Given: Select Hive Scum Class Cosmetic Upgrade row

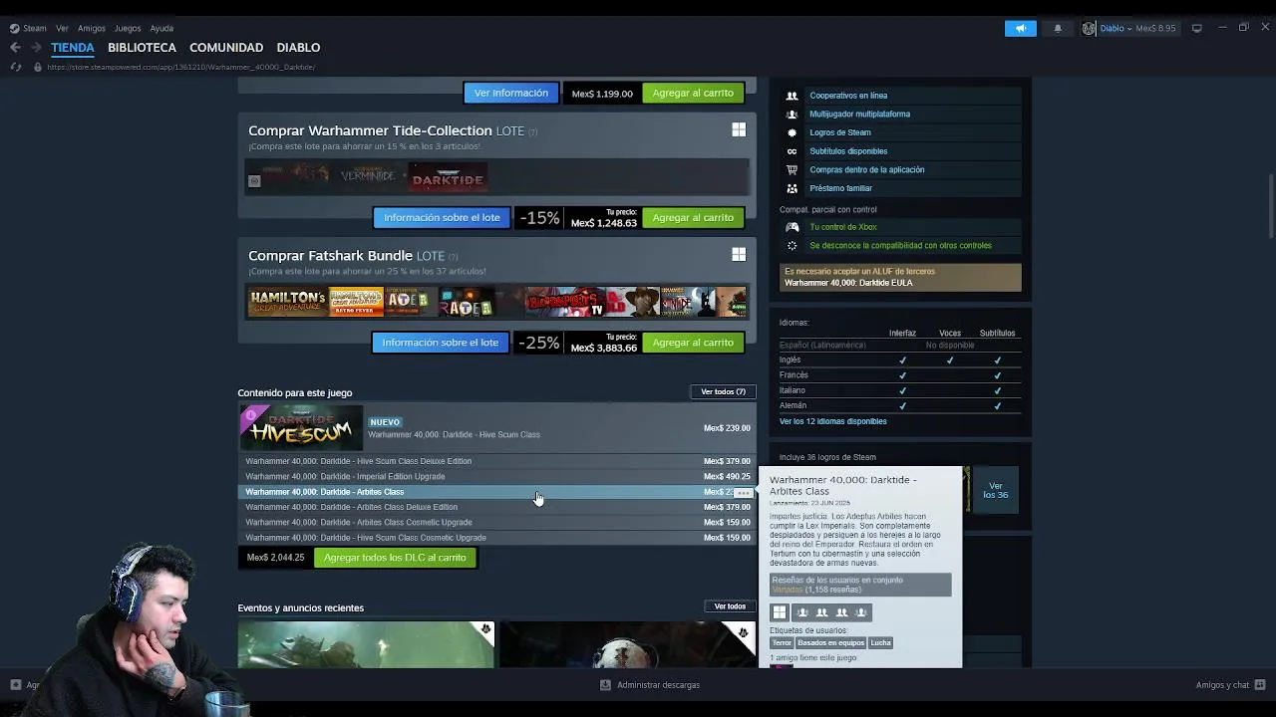Looking at the screenshot, I should (x=497, y=538).
